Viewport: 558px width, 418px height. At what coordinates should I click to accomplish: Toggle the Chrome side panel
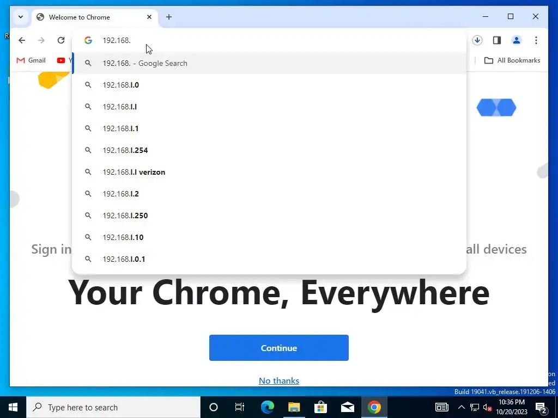497,40
